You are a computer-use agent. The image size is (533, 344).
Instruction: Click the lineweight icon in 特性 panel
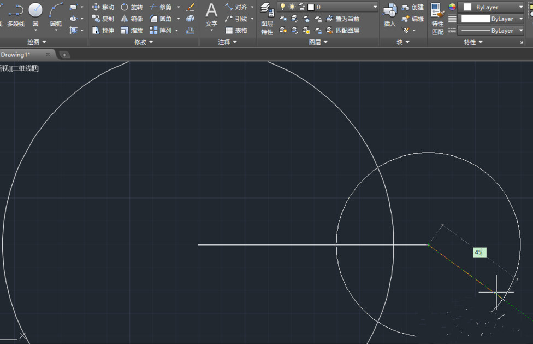click(452, 19)
